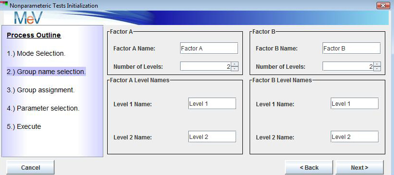The height and width of the screenshot is (175, 394).
Task: Increase Factor B number of levels
Action: [x=377, y=64]
